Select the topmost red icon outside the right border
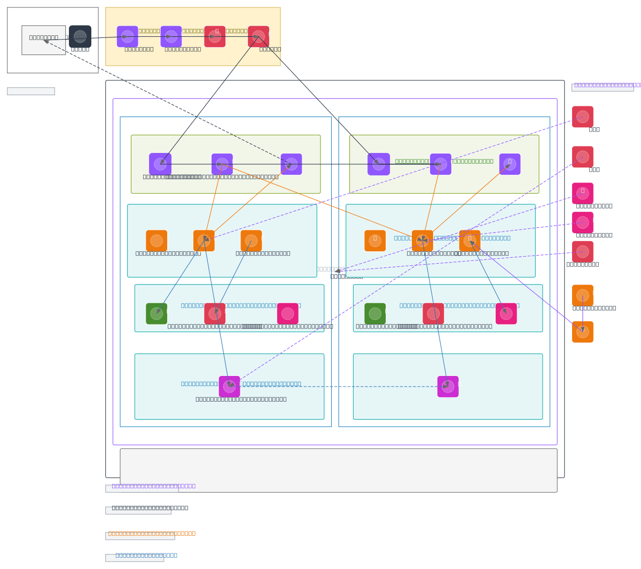Image resolution: width=641 pixels, height=569 pixels. point(582,117)
